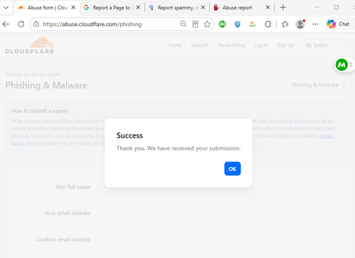Click 'How to submit a report' heading
Screen dimensions: 355x258
(x=40, y=111)
